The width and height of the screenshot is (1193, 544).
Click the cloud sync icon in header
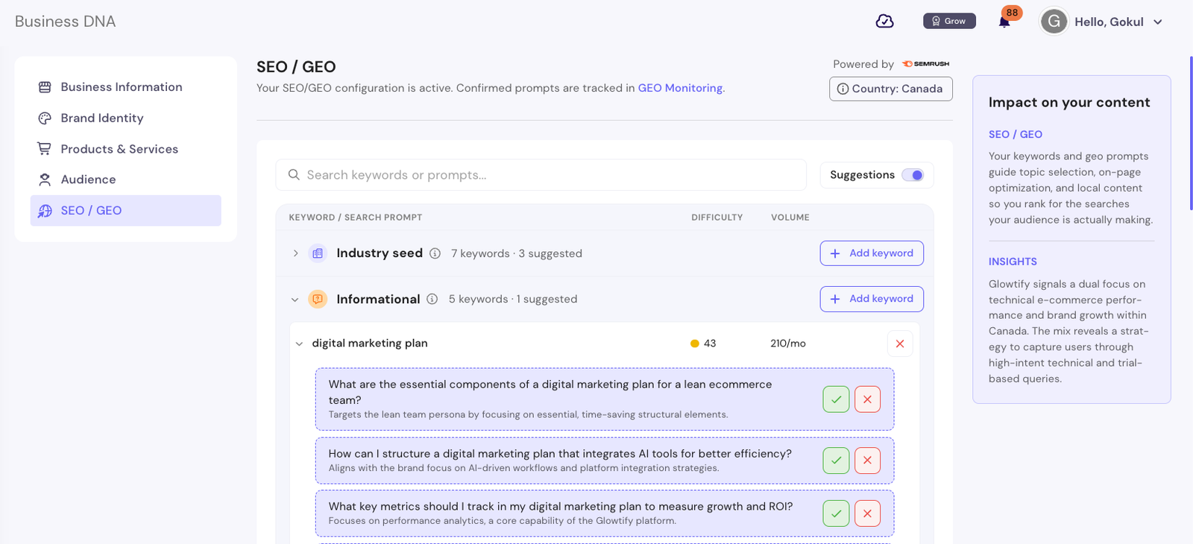point(884,22)
